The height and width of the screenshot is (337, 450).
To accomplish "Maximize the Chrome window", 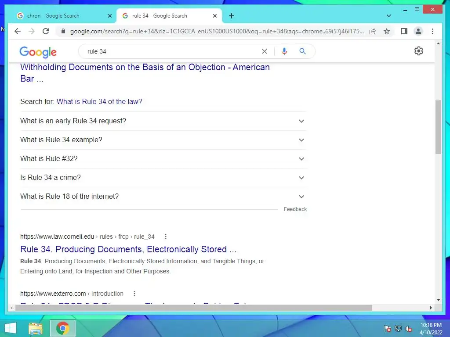I will (417, 10).
